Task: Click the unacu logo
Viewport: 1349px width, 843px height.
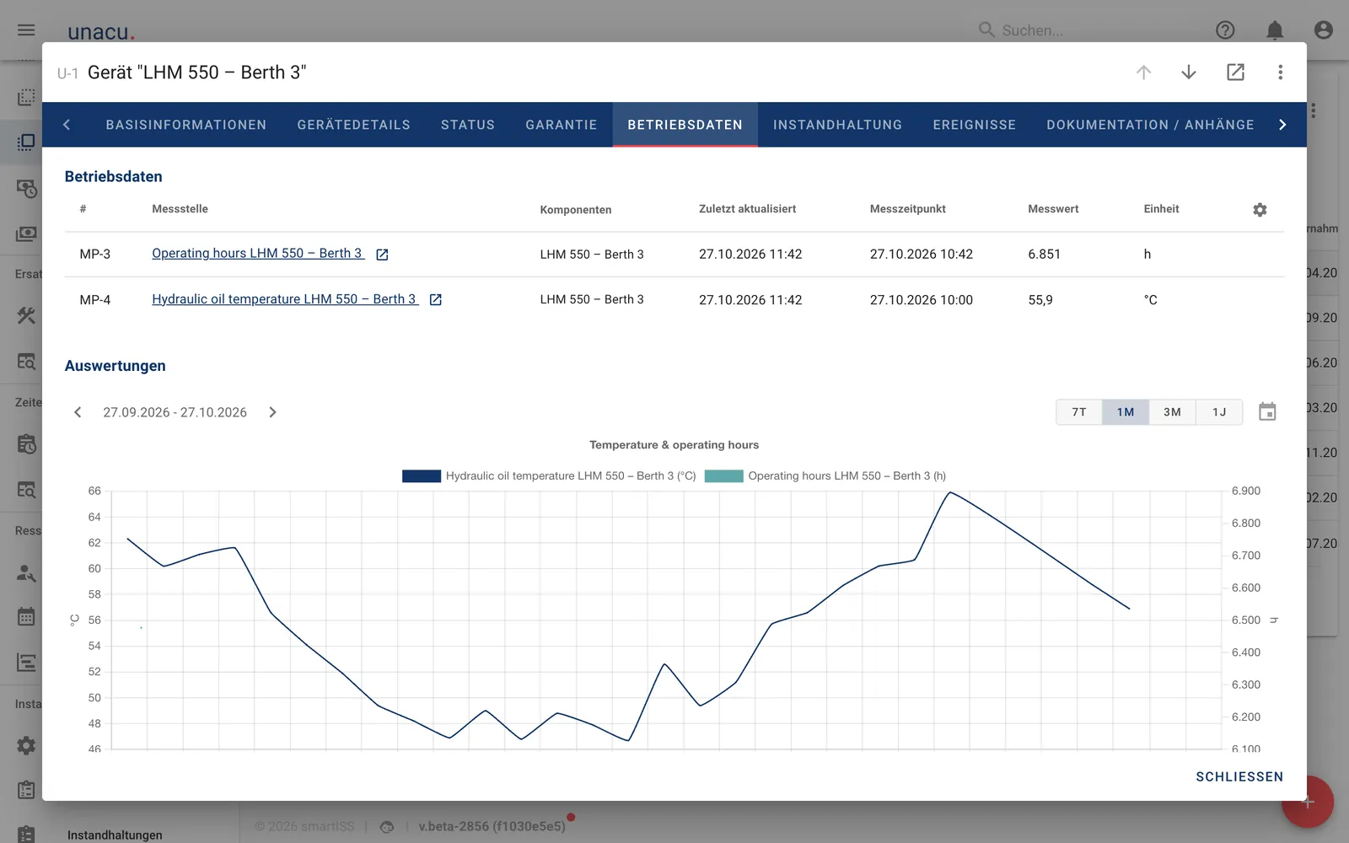Action: click(x=101, y=32)
